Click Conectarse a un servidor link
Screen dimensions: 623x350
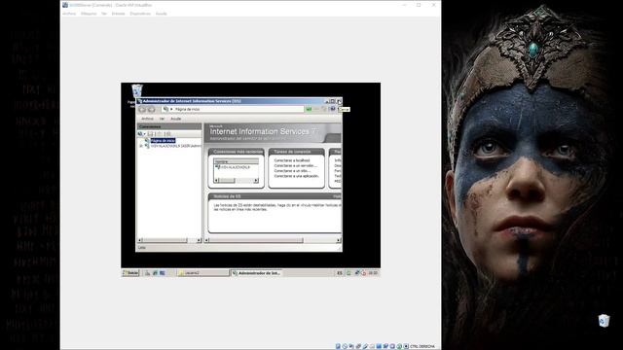[295, 166]
